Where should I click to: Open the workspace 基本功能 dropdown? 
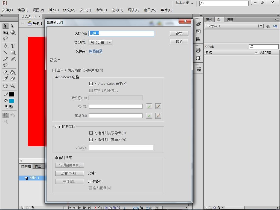tap(184, 3)
